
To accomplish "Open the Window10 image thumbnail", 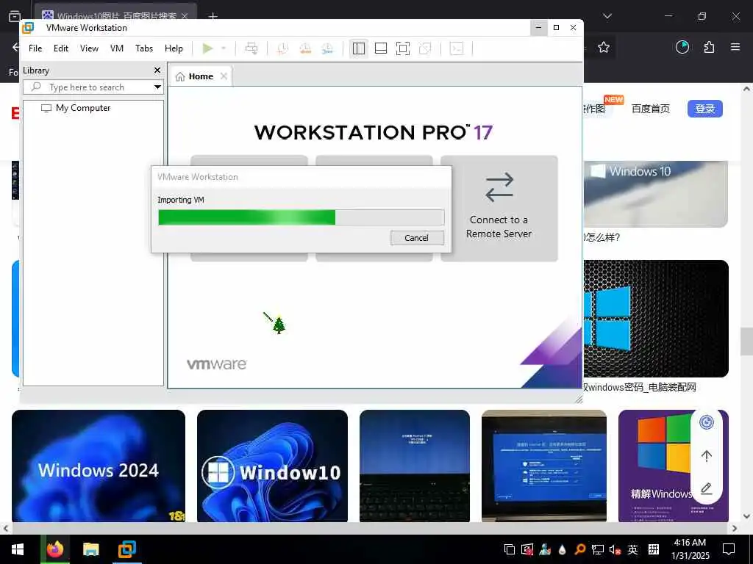I will coord(272,466).
